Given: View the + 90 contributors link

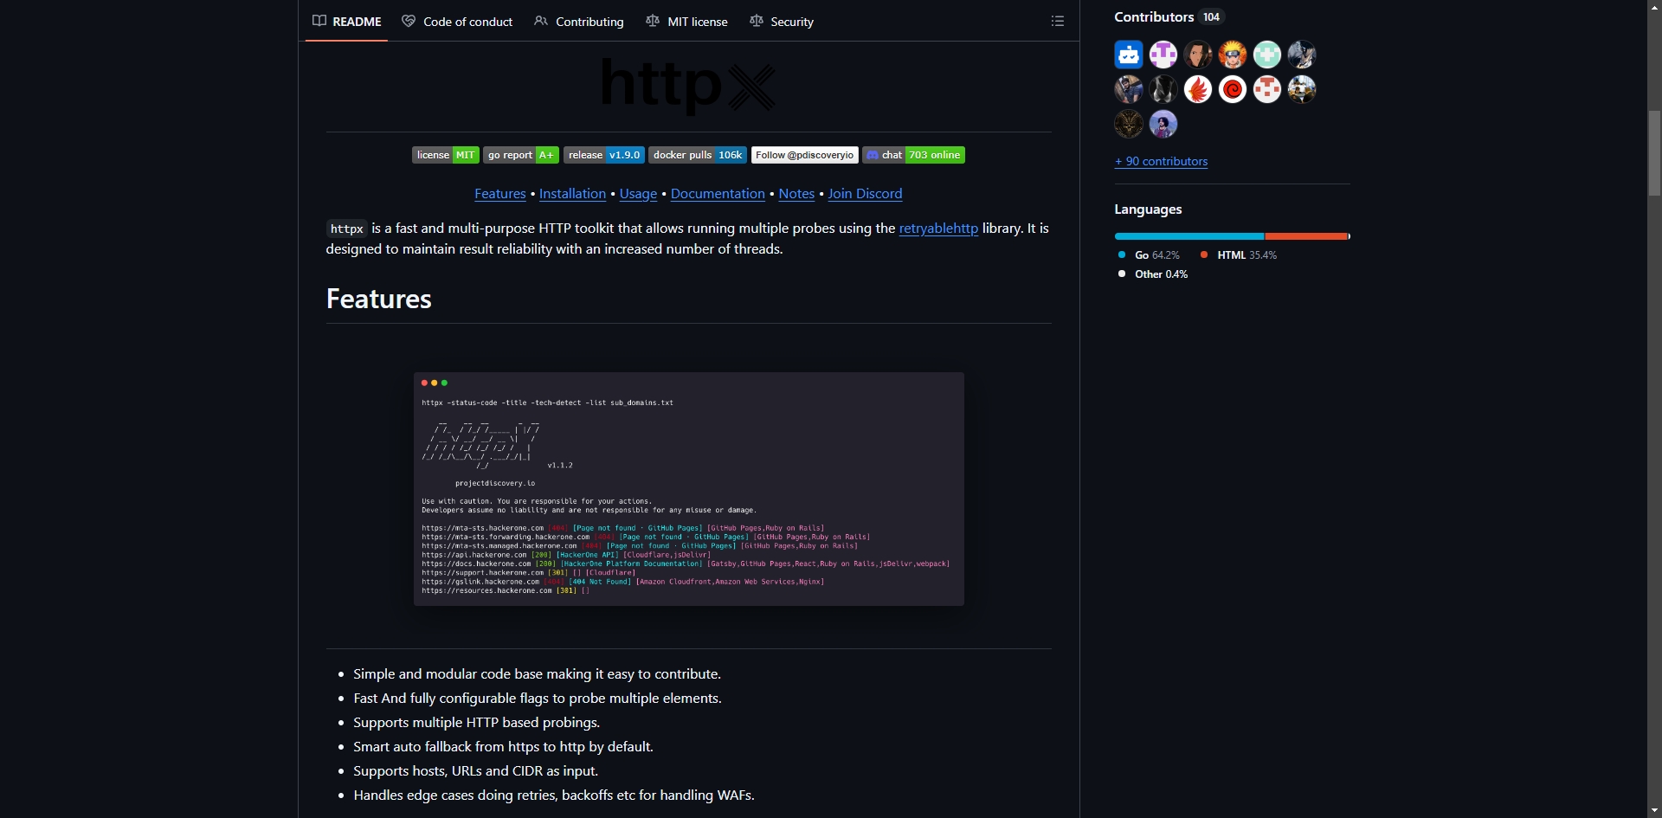Looking at the screenshot, I should point(1161,161).
